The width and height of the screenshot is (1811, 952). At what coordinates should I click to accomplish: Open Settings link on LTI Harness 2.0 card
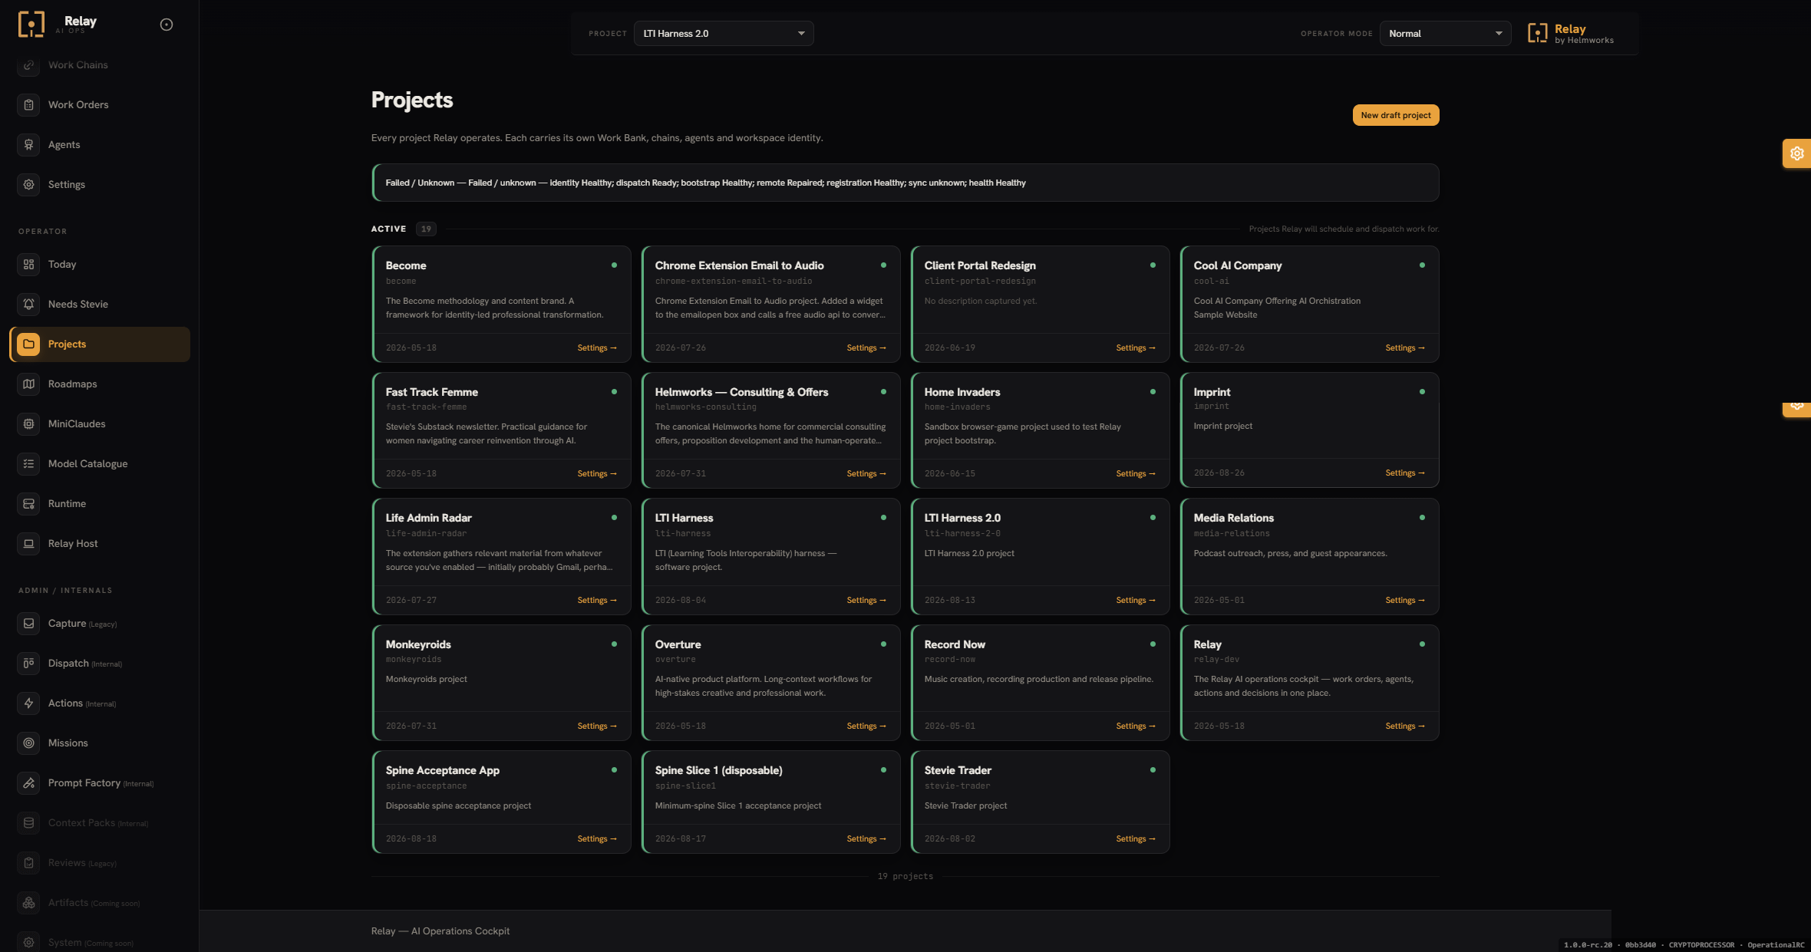click(1136, 601)
